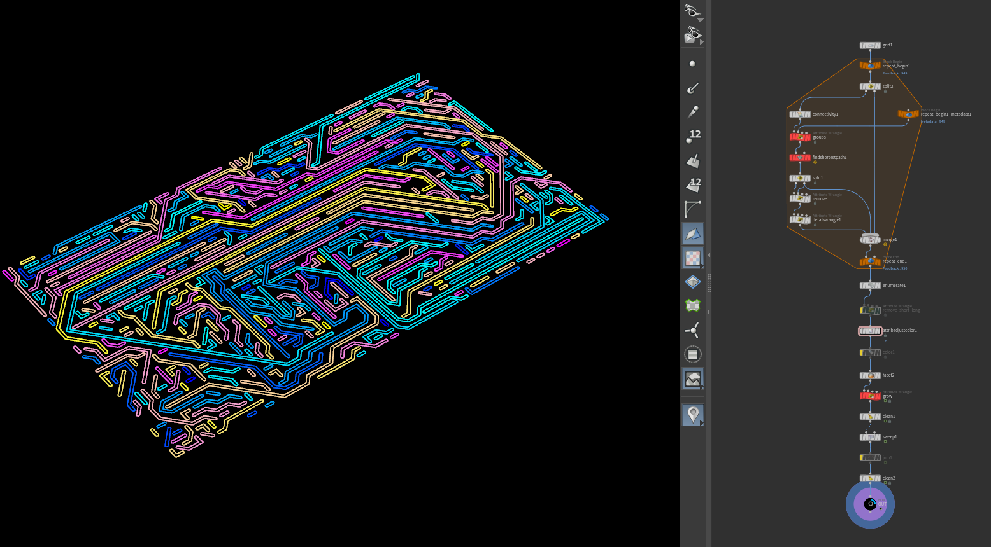Toggle display point trails icon
This screenshot has width=991, height=547.
[x=692, y=113]
